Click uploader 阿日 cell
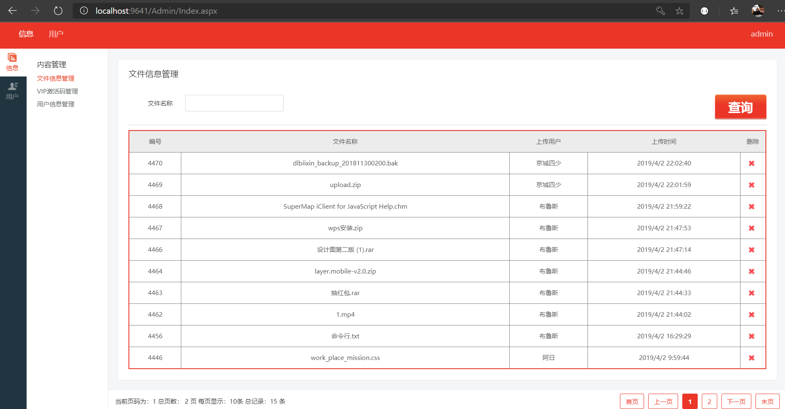Image resolution: width=785 pixels, height=409 pixels. click(x=548, y=358)
